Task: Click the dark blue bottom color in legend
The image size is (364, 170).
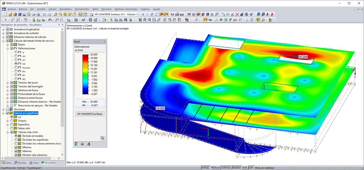Action: point(85,92)
